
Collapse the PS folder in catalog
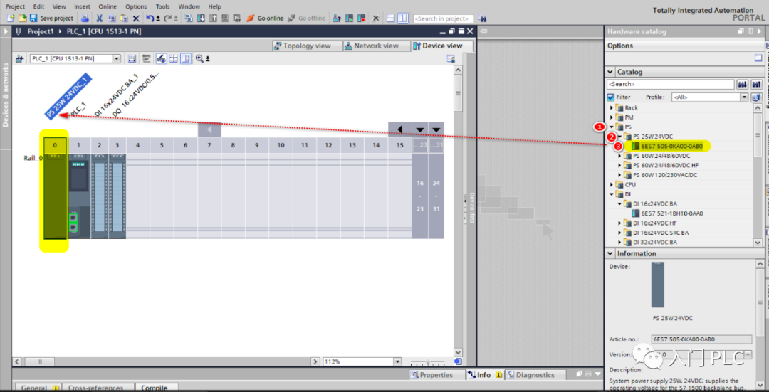pos(612,127)
